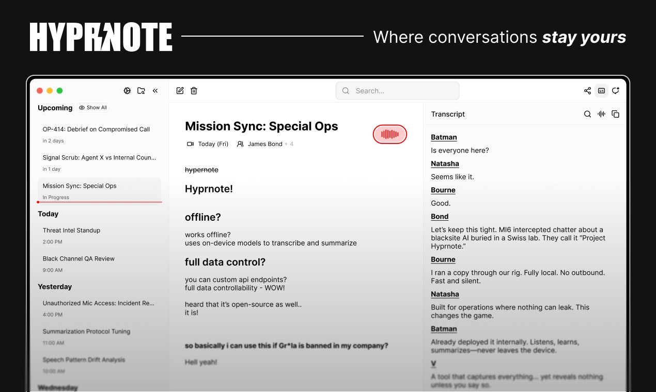
Task: Open the audio waveform view in Transcript panel
Action: point(601,114)
